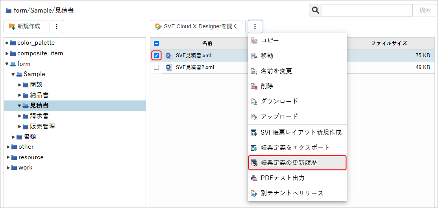
Task: Close the three-dot menu beside X-Designer button
Action: pyautogui.click(x=255, y=27)
